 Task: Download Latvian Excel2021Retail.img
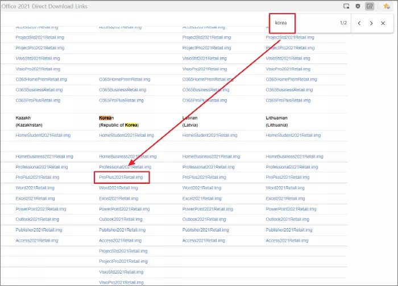coord(202,199)
